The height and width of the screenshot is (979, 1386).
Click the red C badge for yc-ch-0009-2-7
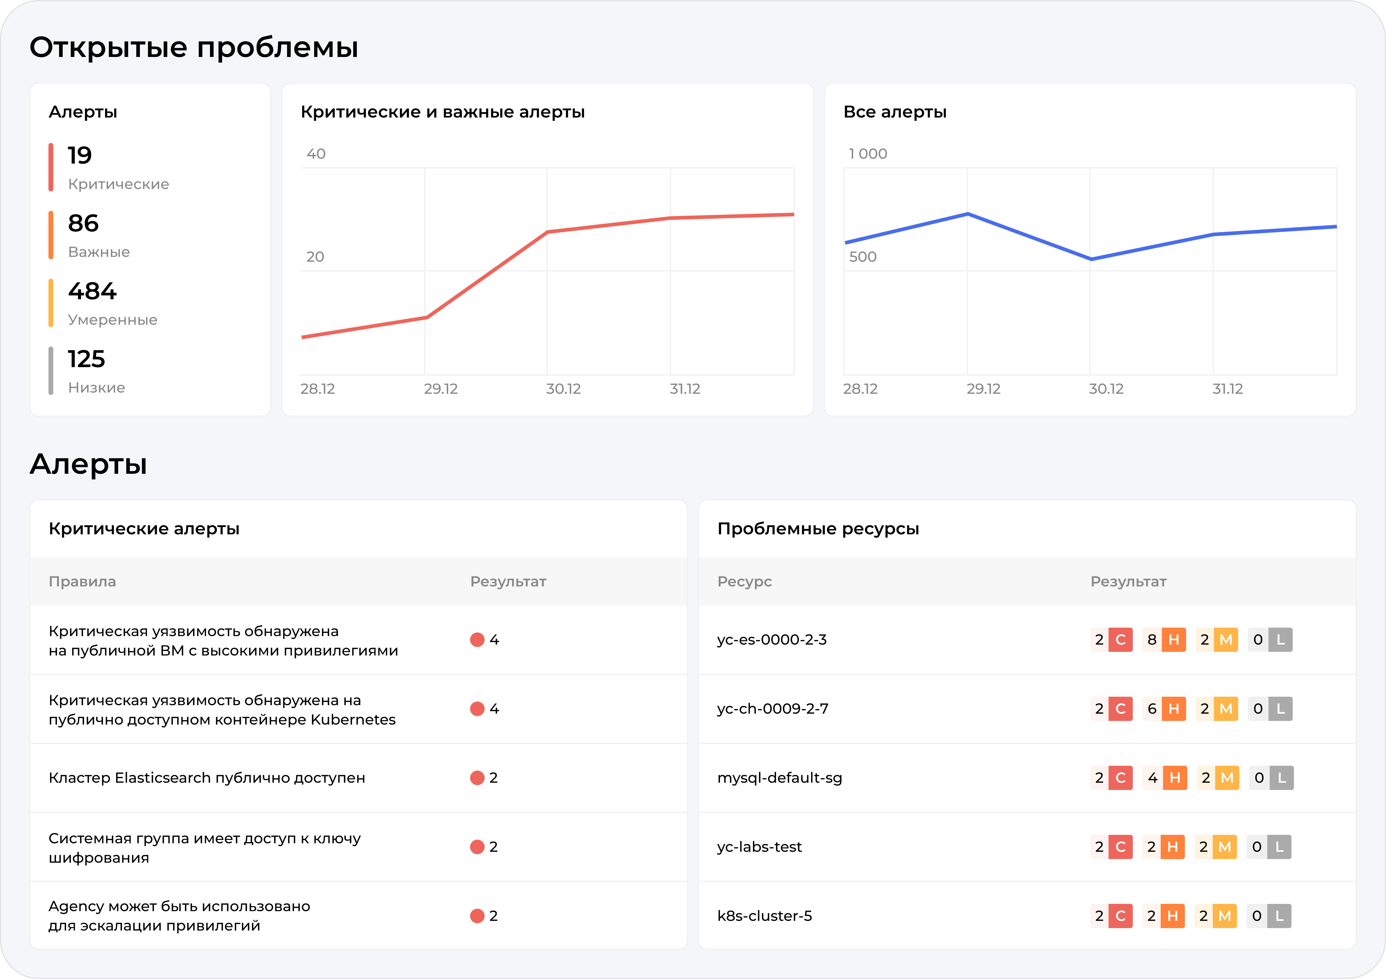tap(1120, 709)
